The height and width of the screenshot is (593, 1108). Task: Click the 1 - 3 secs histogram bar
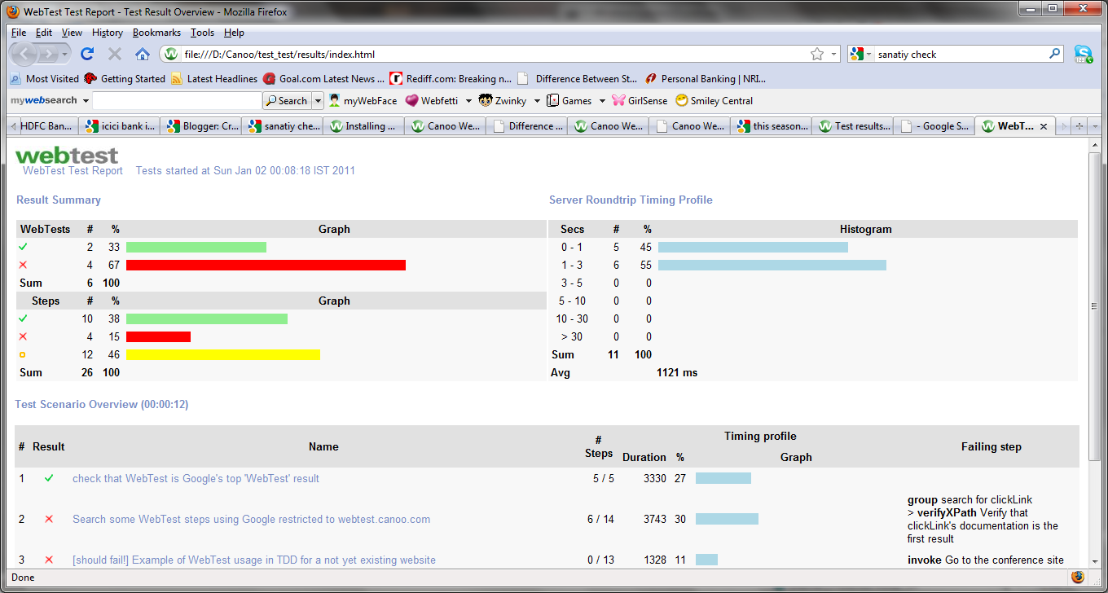click(772, 265)
